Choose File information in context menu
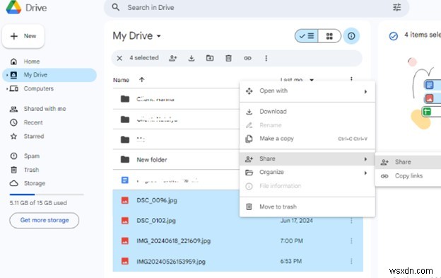 click(x=307, y=186)
